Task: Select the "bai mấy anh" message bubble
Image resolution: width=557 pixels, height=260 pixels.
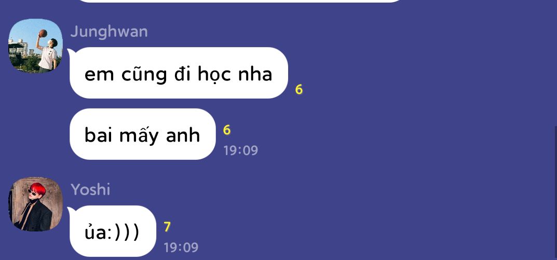Action: coord(142,134)
